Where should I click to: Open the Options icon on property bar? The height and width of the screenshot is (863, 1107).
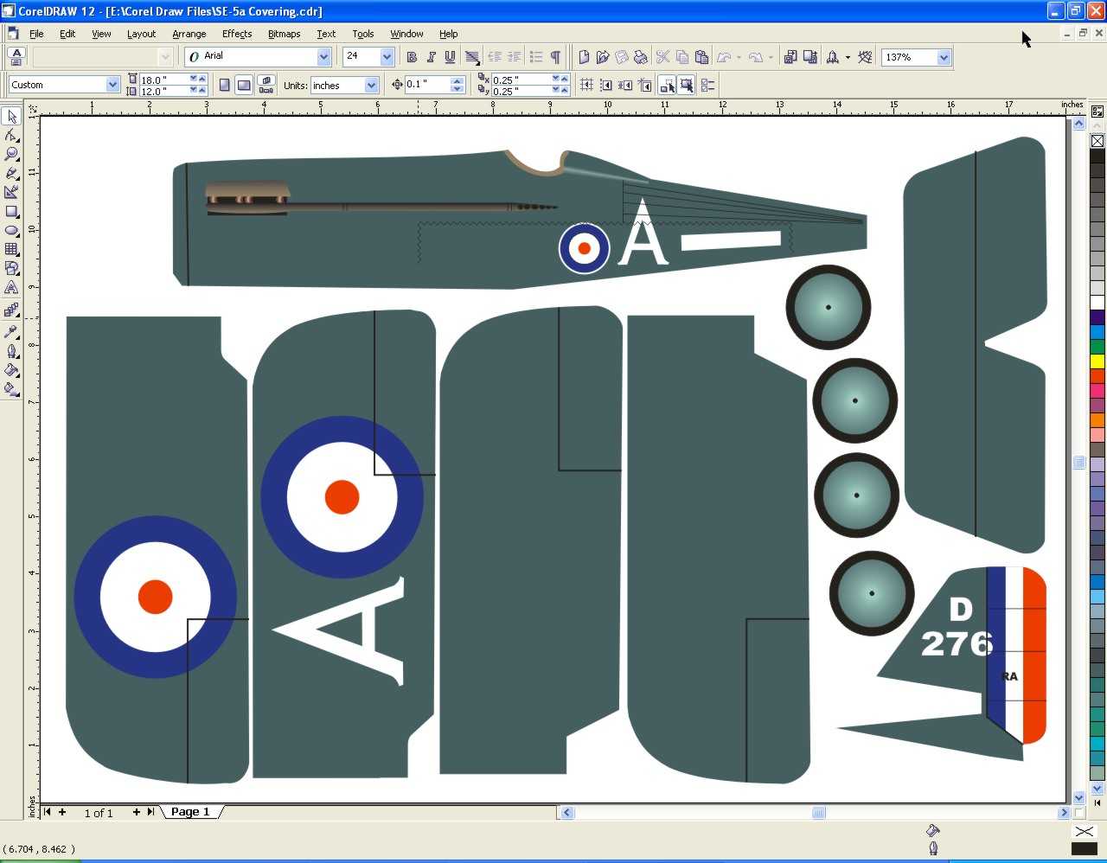707,85
